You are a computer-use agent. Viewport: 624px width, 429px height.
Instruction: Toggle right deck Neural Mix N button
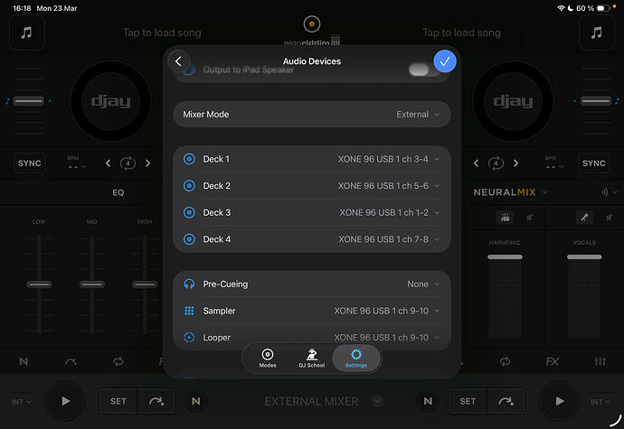click(x=428, y=401)
